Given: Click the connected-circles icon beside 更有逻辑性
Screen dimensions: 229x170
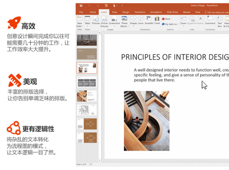Looking at the screenshot, I should coord(14,128).
